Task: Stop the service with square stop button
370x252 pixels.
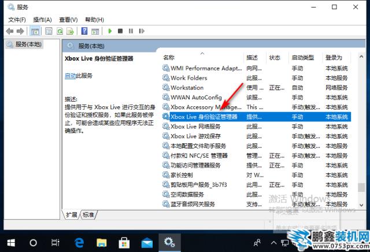Action: pos(120,31)
